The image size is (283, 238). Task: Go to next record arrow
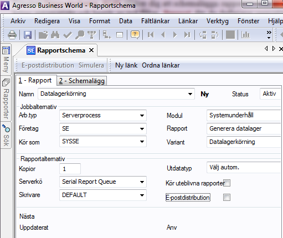pyautogui.click(x=175, y=35)
